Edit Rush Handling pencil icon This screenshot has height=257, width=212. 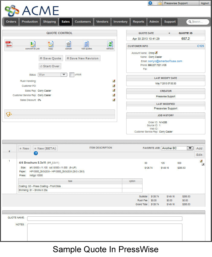click(x=114, y=81)
